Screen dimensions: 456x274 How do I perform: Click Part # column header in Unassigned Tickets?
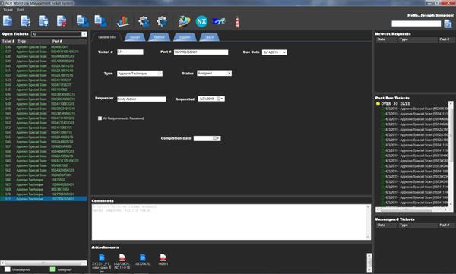coord(446,225)
